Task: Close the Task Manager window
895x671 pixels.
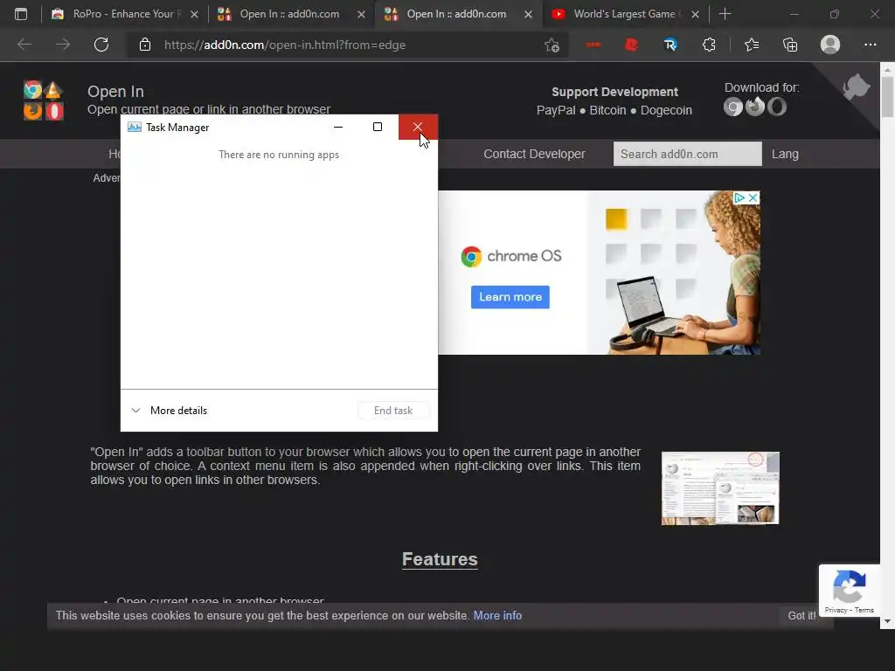Action: (418, 127)
